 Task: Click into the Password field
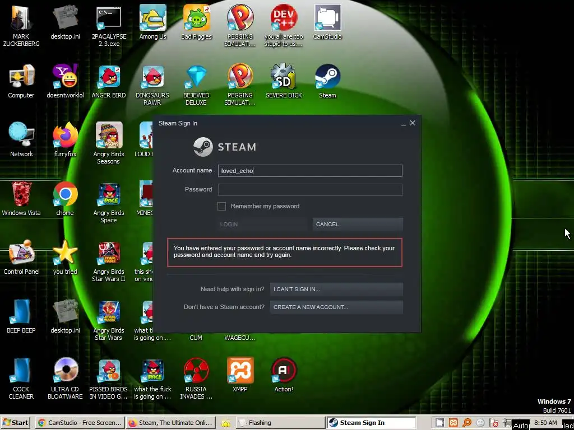point(310,189)
